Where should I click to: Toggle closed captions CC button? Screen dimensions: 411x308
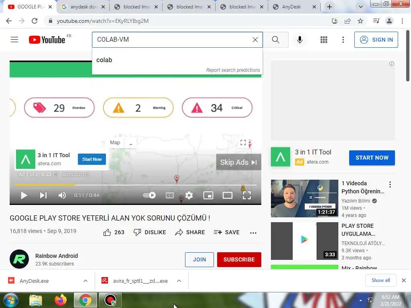point(170,195)
